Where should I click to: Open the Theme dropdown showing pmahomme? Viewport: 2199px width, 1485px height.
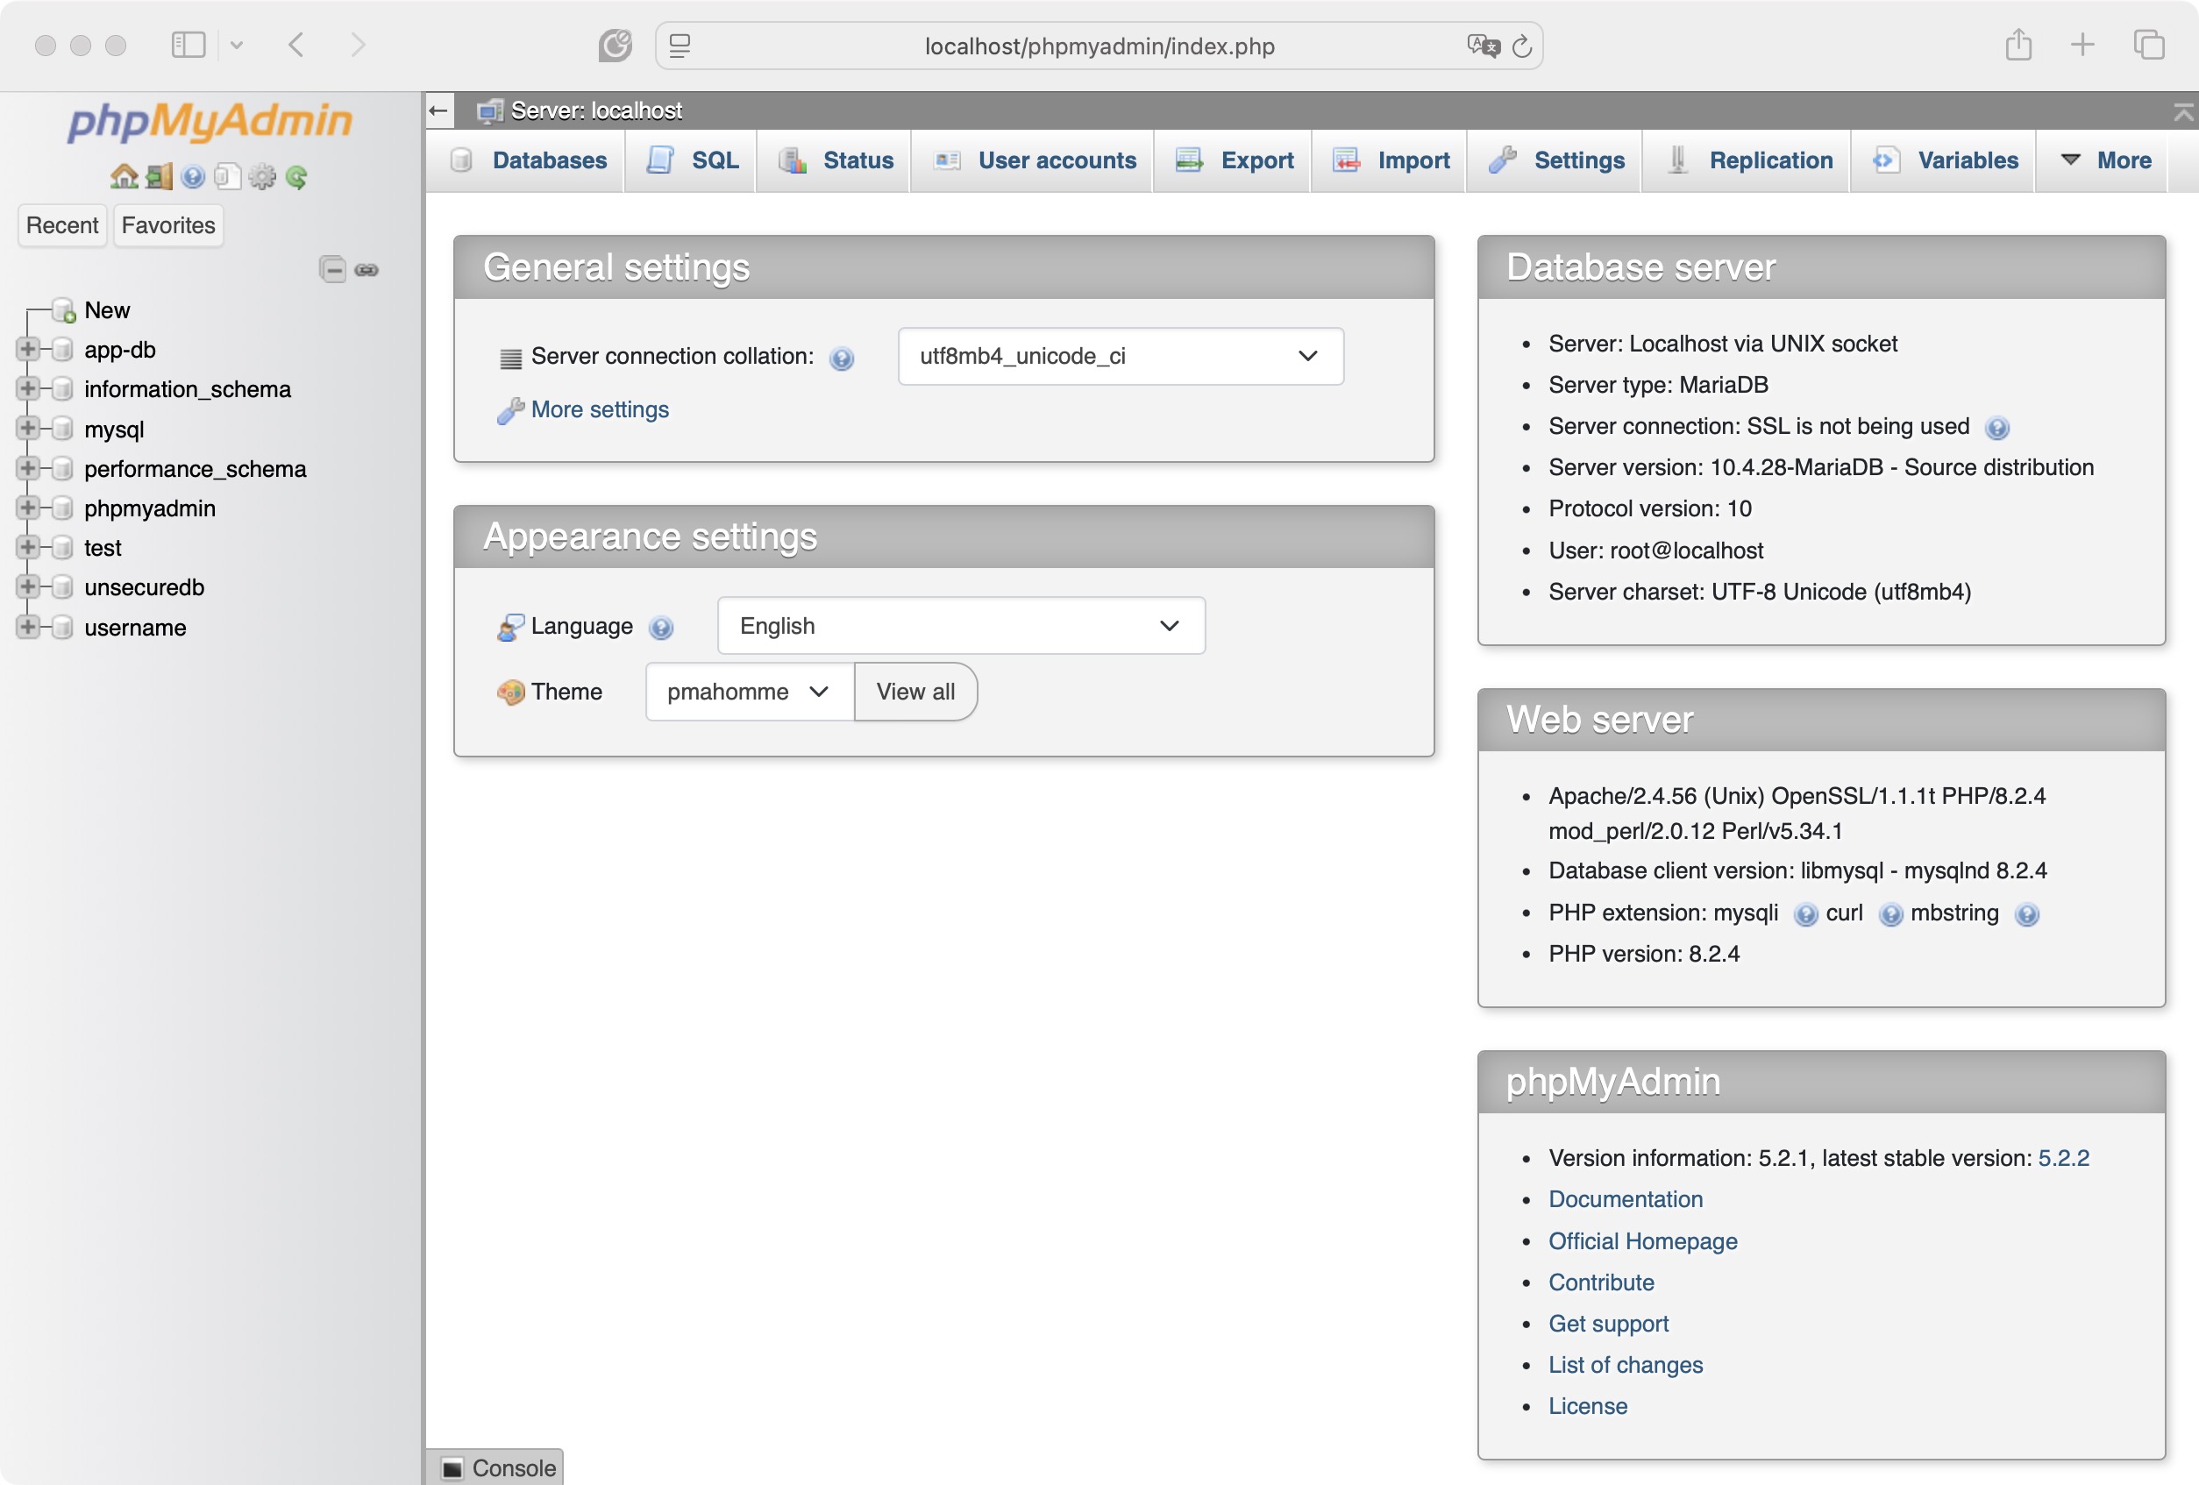click(x=749, y=692)
